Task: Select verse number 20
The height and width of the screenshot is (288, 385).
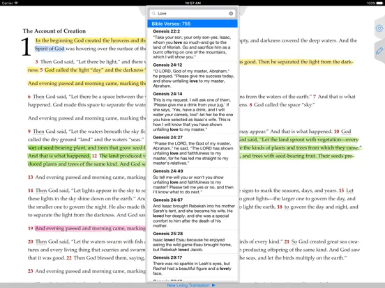Action: pyautogui.click(x=31, y=241)
